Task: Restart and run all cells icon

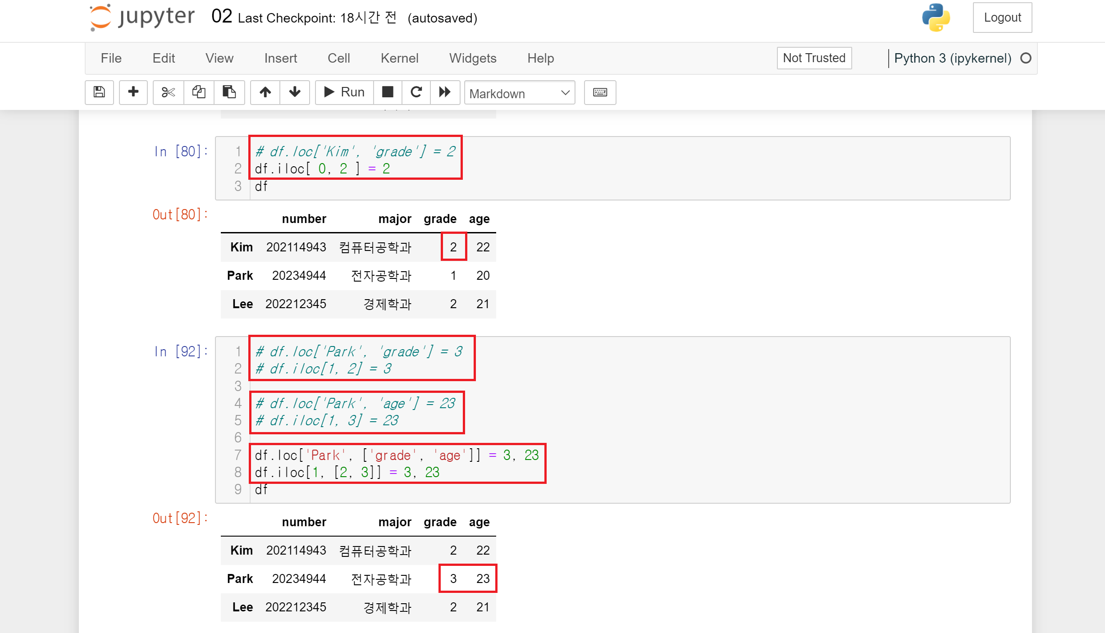Action: point(445,92)
